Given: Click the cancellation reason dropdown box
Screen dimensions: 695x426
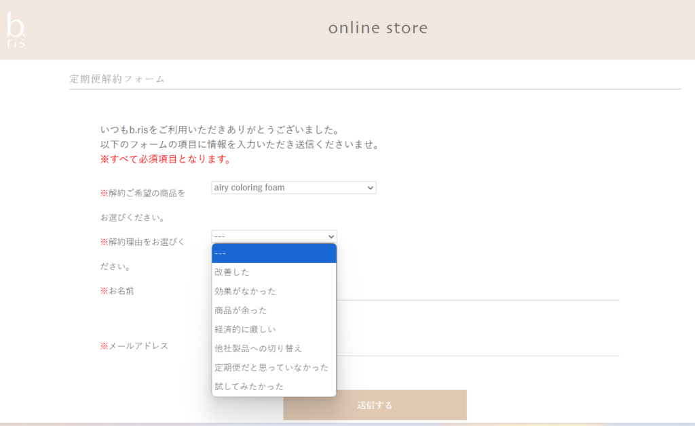Looking at the screenshot, I should click(x=274, y=236).
